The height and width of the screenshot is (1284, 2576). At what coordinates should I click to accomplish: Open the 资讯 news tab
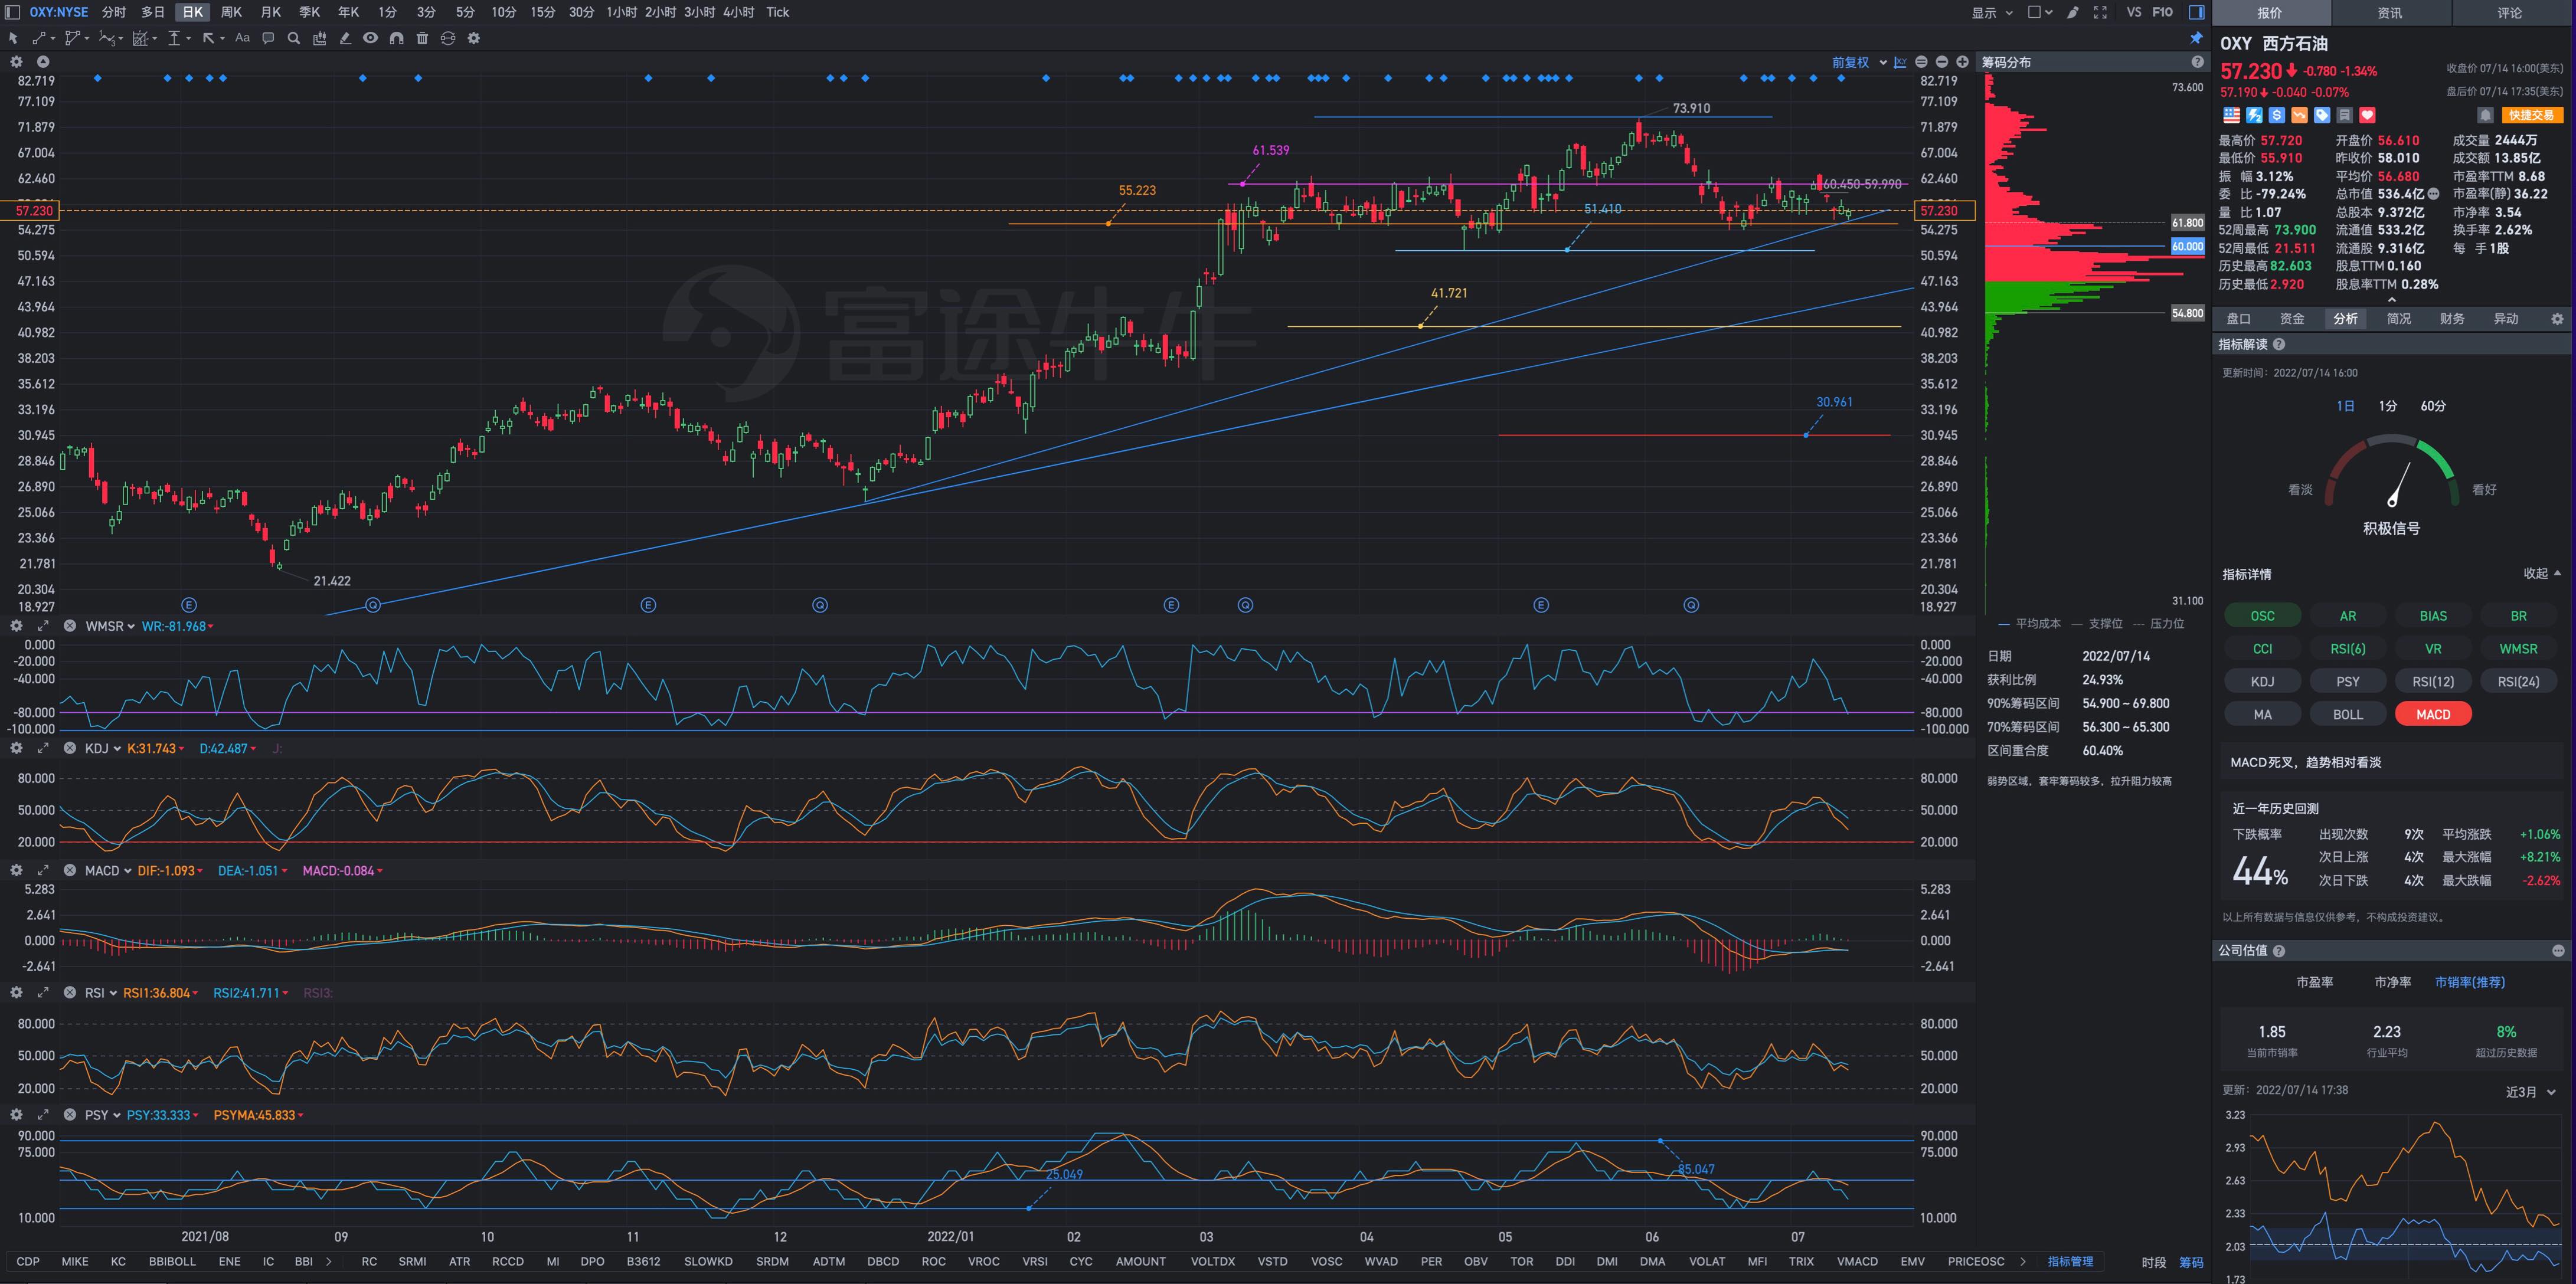click(x=2390, y=13)
